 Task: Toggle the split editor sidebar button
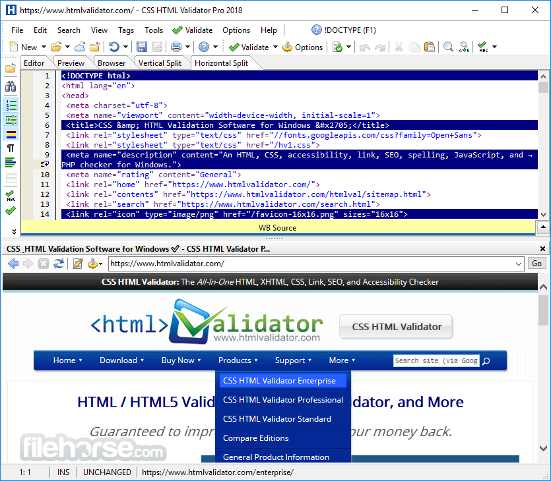pos(11,178)
